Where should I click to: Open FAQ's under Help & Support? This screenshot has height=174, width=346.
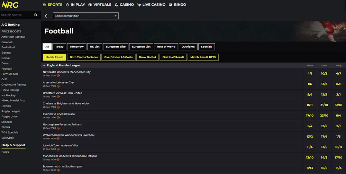coord(5,152)
